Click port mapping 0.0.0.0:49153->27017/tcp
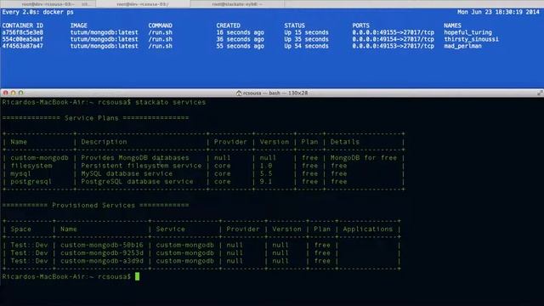The width and height of the screenshot is (544, 306). tap(393, 46)
